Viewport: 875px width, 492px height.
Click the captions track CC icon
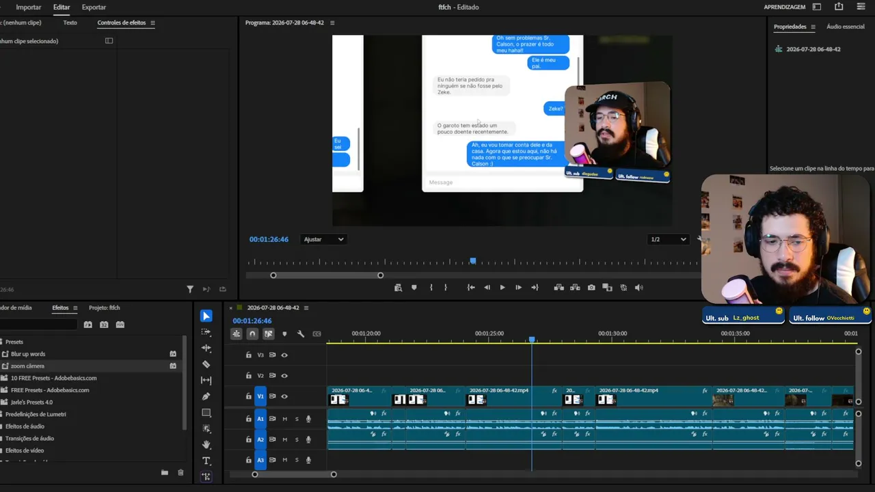[x=317, y=333]
